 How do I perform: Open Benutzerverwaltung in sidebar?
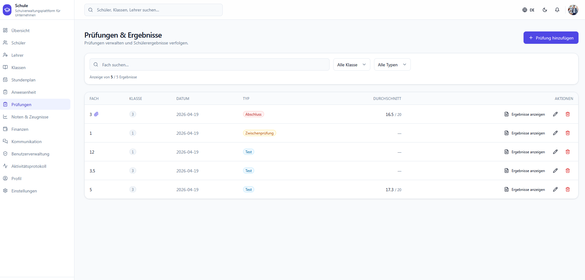pyautogui.click(x=35, y=154)
